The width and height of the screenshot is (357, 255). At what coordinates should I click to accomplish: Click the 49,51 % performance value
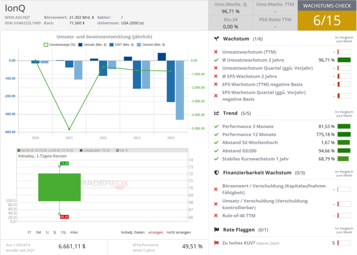tap(192, 246)
